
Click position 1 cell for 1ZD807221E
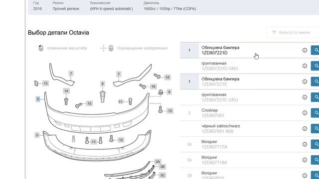tap(189, 82)
